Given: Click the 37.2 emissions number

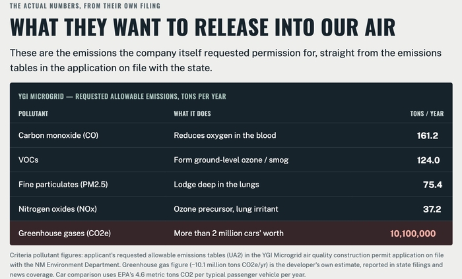Looking at the screenshot, I should tap(432, 209).
